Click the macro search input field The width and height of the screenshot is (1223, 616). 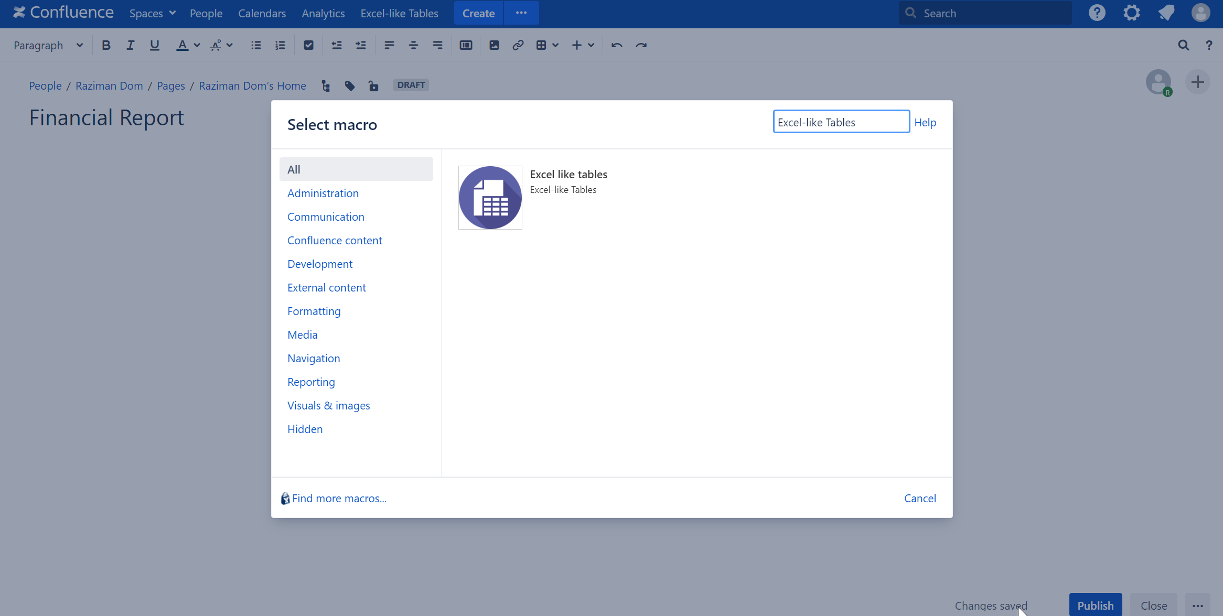841,122
